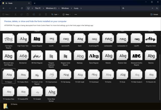
Task: Click the computer icon in address bar
Action: point(28,8)
